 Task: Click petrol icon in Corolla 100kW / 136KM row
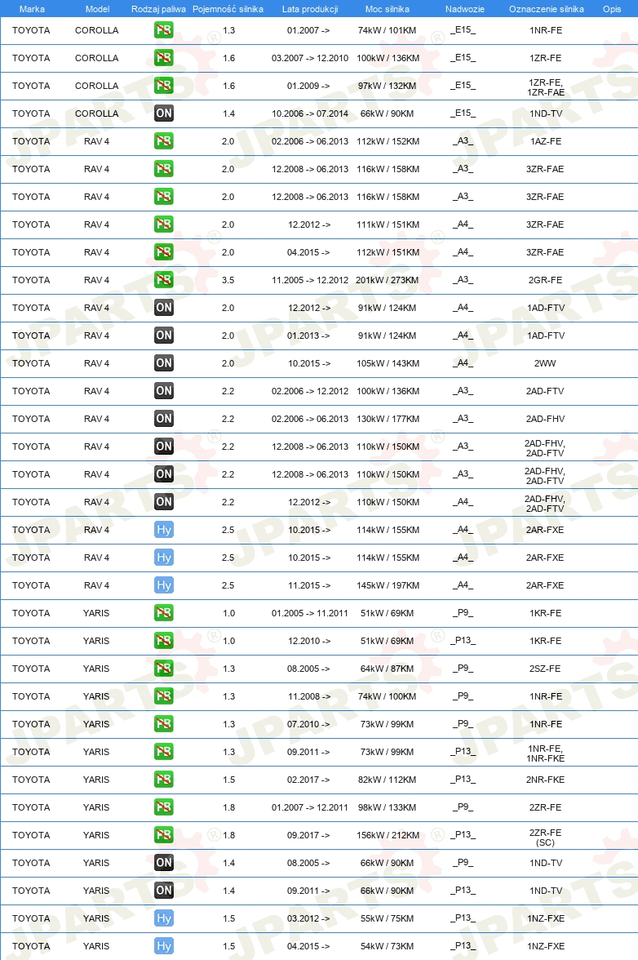click(163, 57)
